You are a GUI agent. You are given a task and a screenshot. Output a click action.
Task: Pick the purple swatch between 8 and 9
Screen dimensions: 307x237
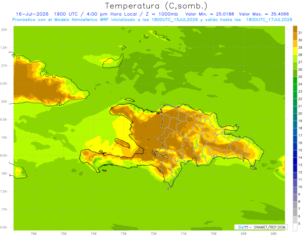[295, 198]
